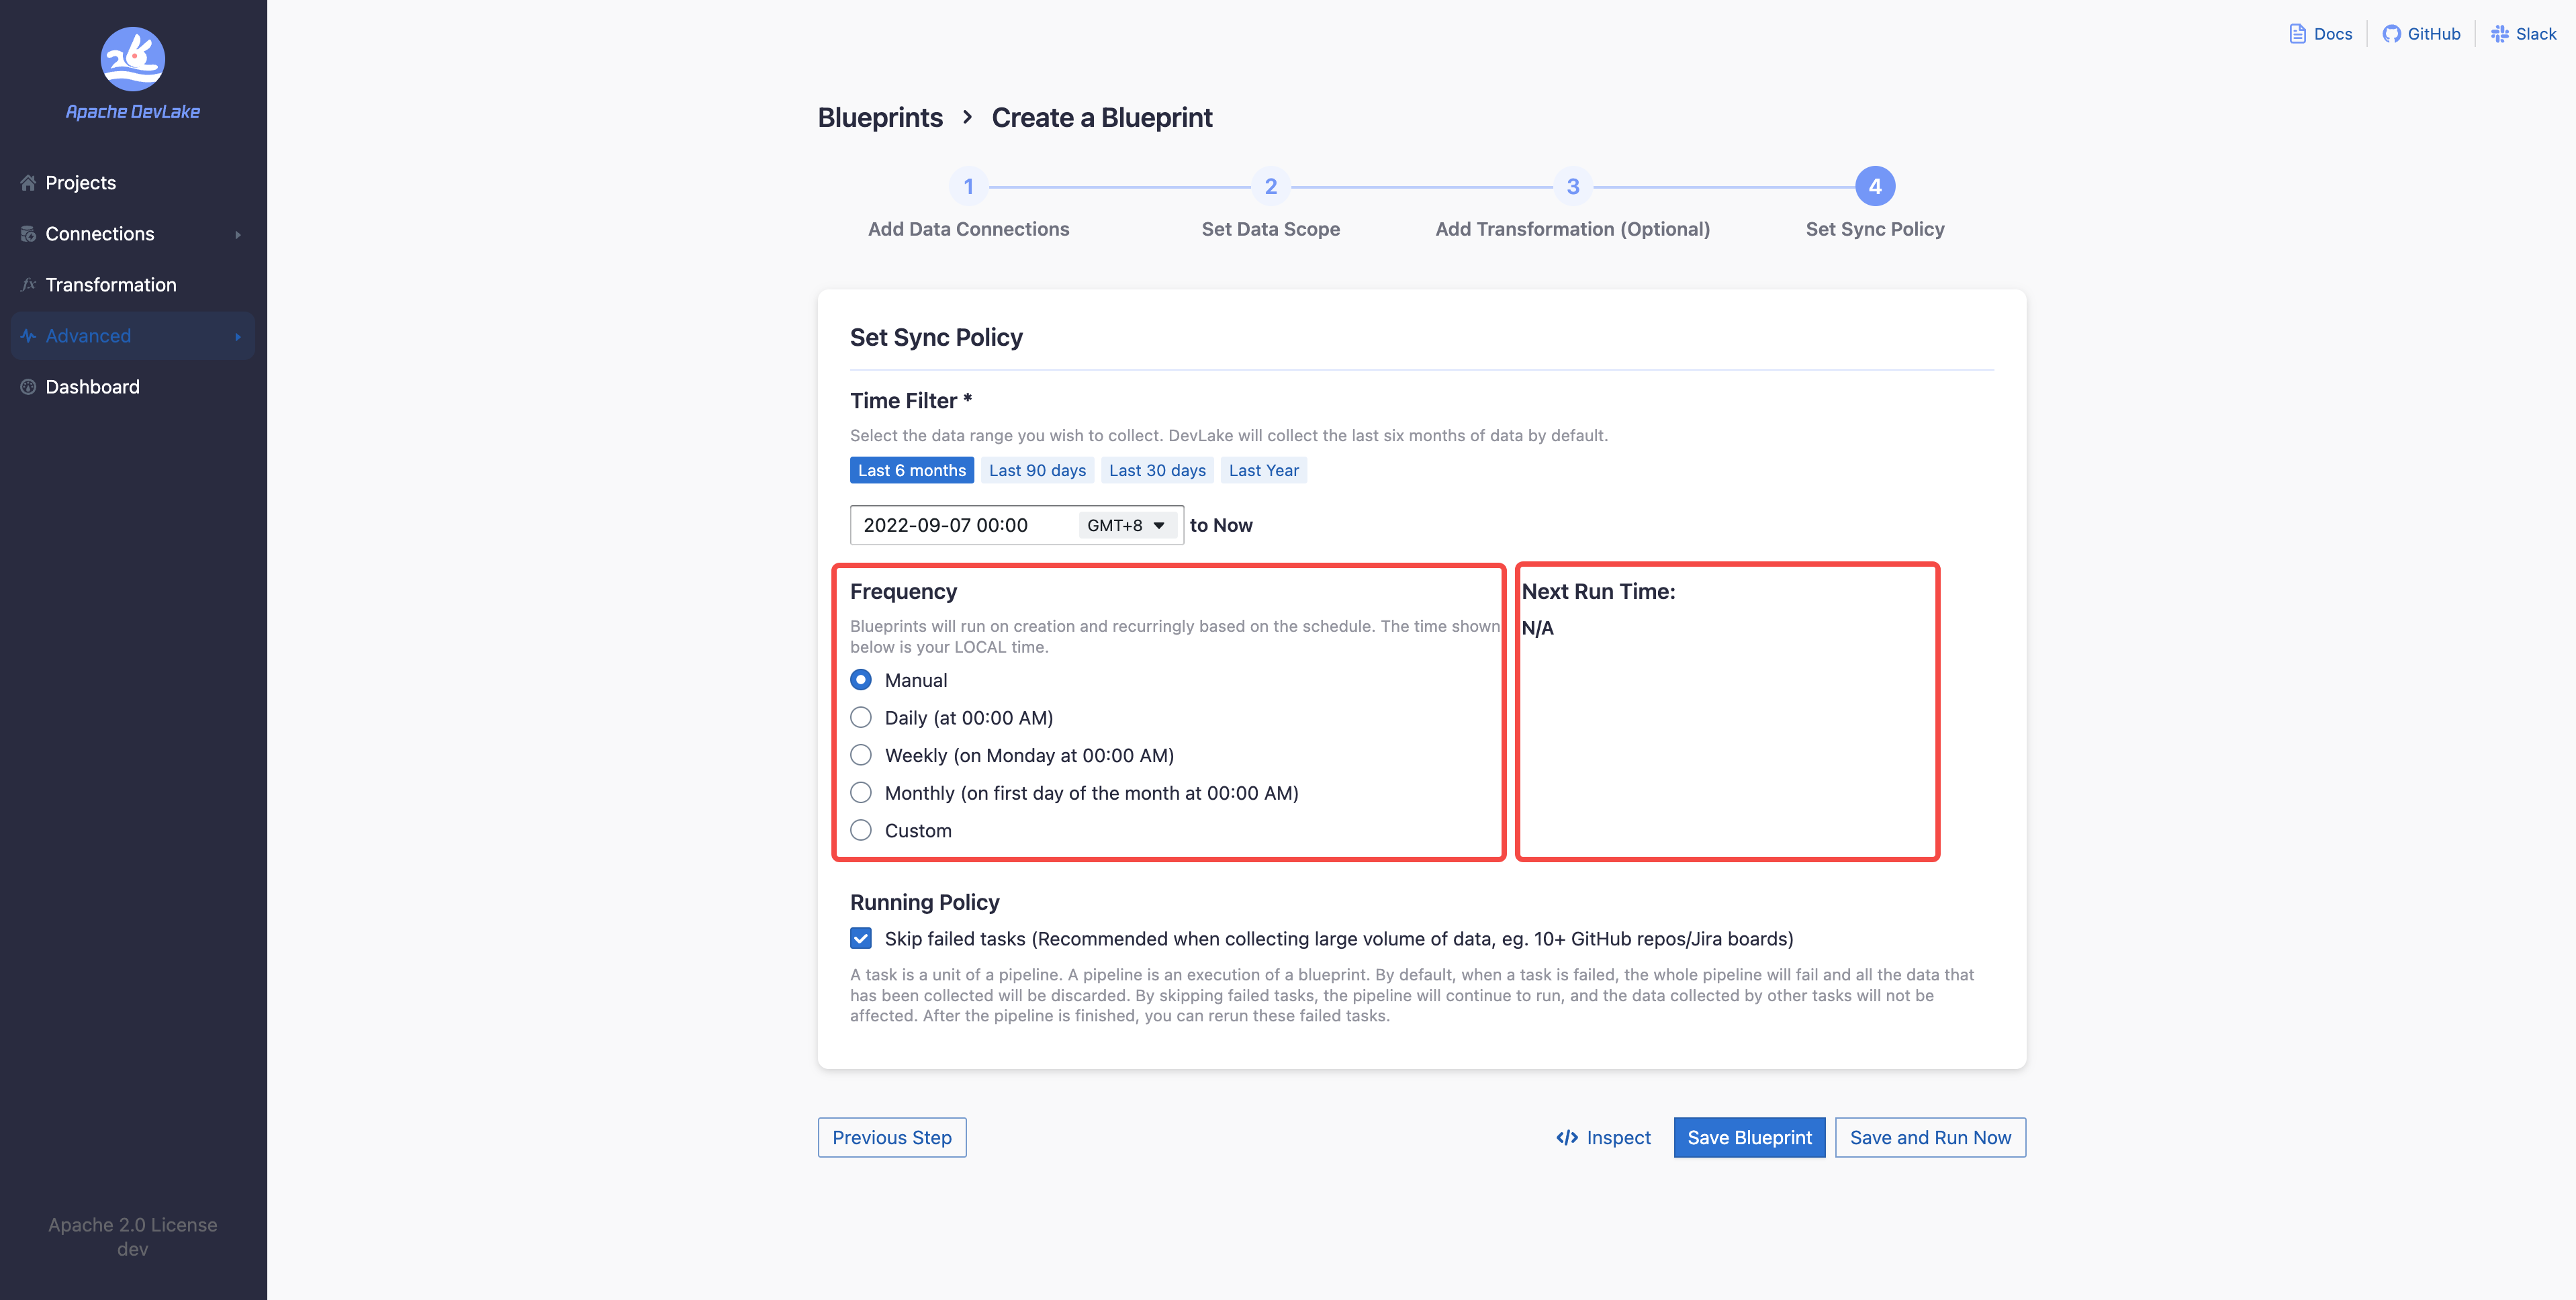Viewport: 2576px width, 1300px height.
Task: Click the Connections icon in sidebar
Action: [28, 234]
